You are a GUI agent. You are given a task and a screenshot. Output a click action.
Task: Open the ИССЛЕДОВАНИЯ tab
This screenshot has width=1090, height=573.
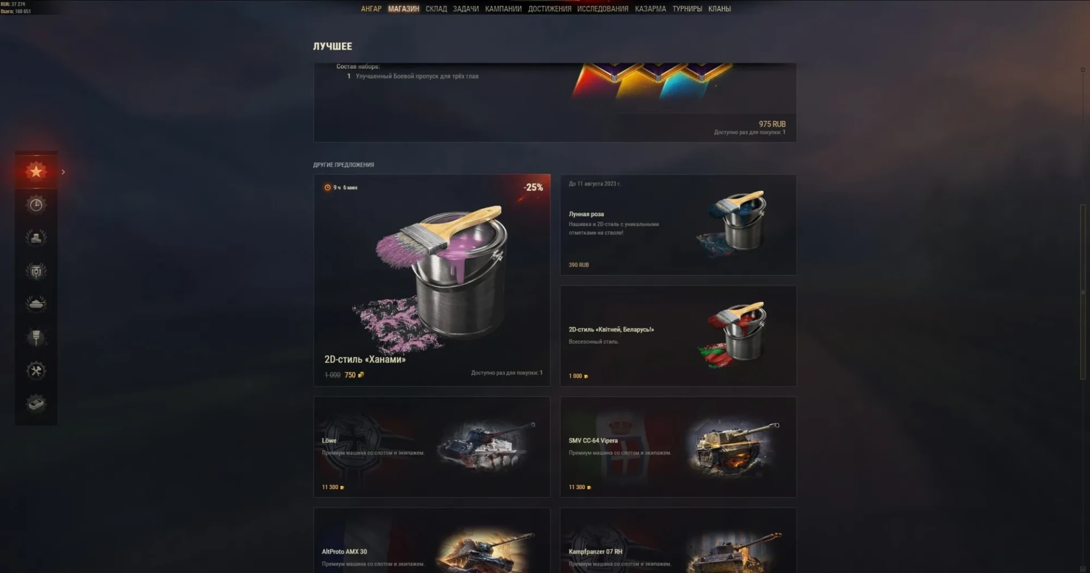603,9
